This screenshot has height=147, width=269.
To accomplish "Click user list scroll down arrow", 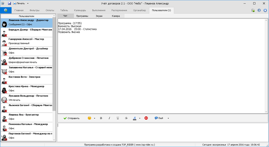I will click(x=54, y=140).
